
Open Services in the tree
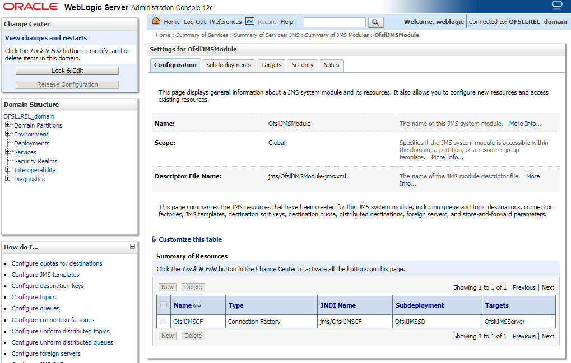tap(25, 152)
